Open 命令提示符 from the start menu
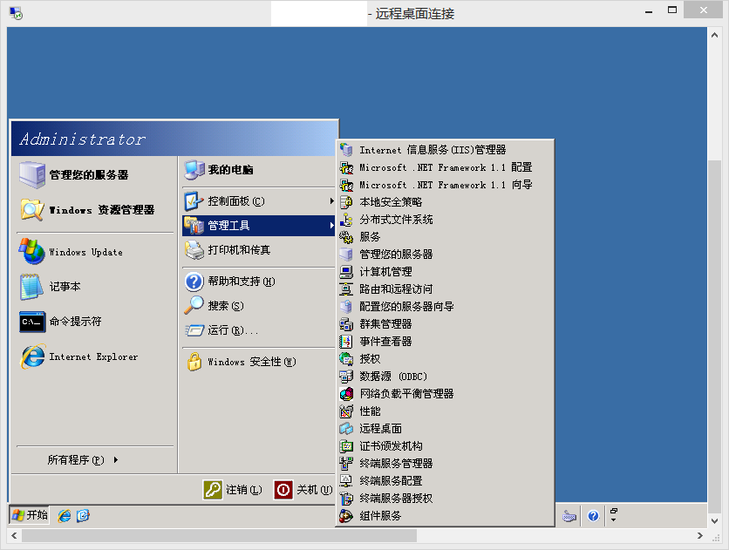 (94, 322)
